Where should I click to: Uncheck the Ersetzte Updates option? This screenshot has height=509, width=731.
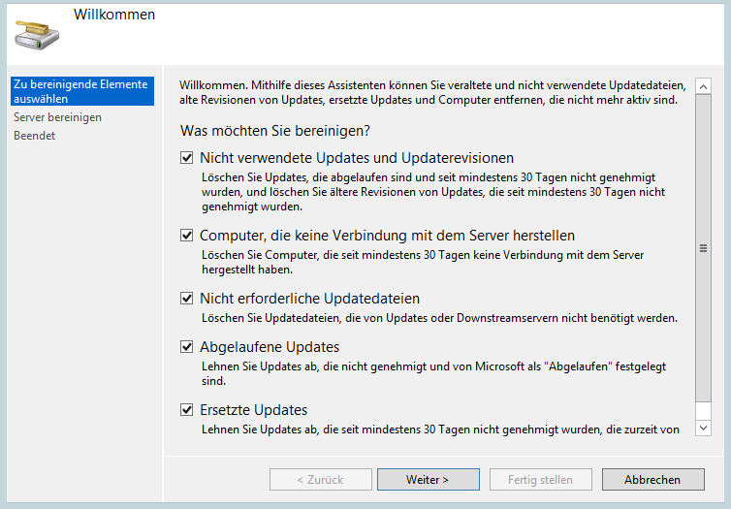(186, 410)
